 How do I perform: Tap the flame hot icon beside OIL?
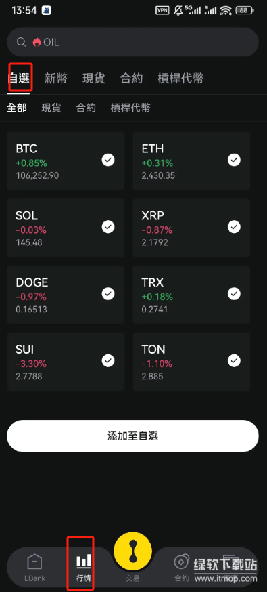click(x=37, y=42)
